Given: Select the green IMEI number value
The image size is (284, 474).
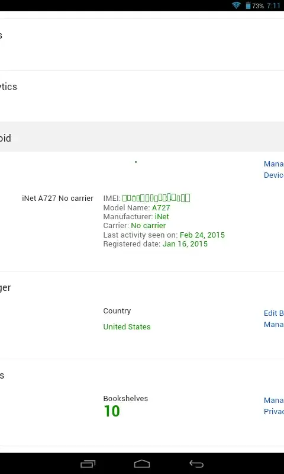Looking at the screenshot, I should (156, 198).
